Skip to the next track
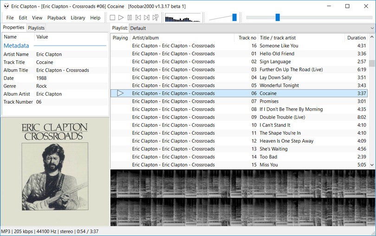 (x=147, y=18)
